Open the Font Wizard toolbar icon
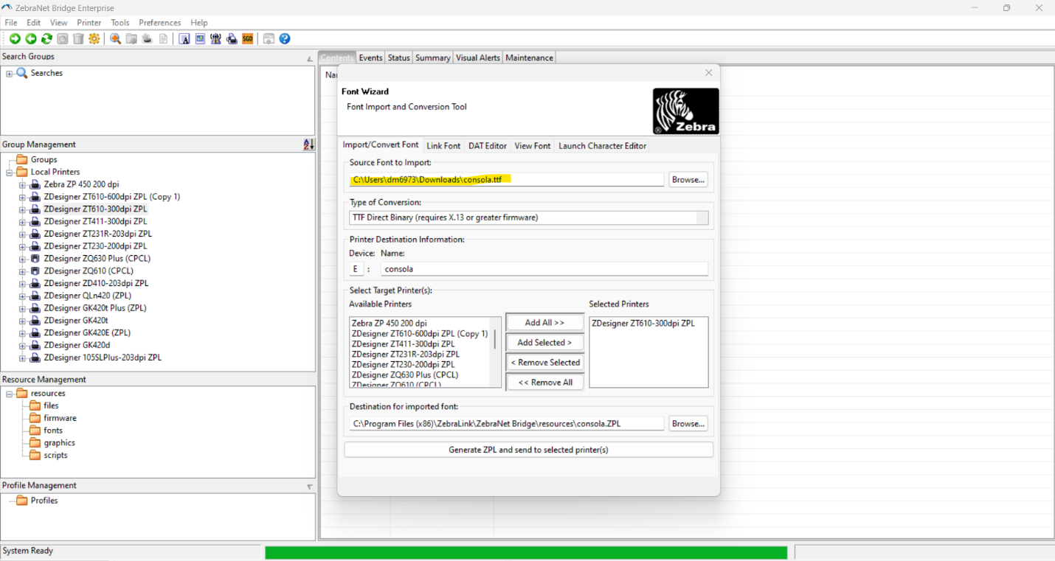The height and width of the screenshot is (561, 1055). click(185, 38)
